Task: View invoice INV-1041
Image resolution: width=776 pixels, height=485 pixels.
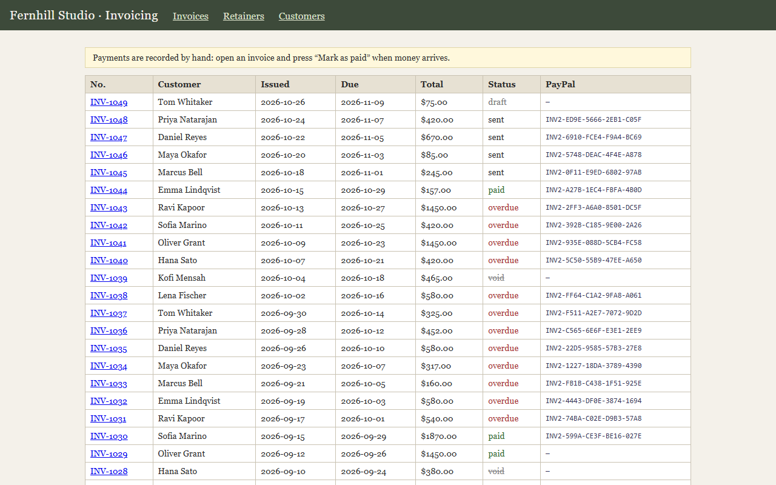Action: (x=109, y=243)
